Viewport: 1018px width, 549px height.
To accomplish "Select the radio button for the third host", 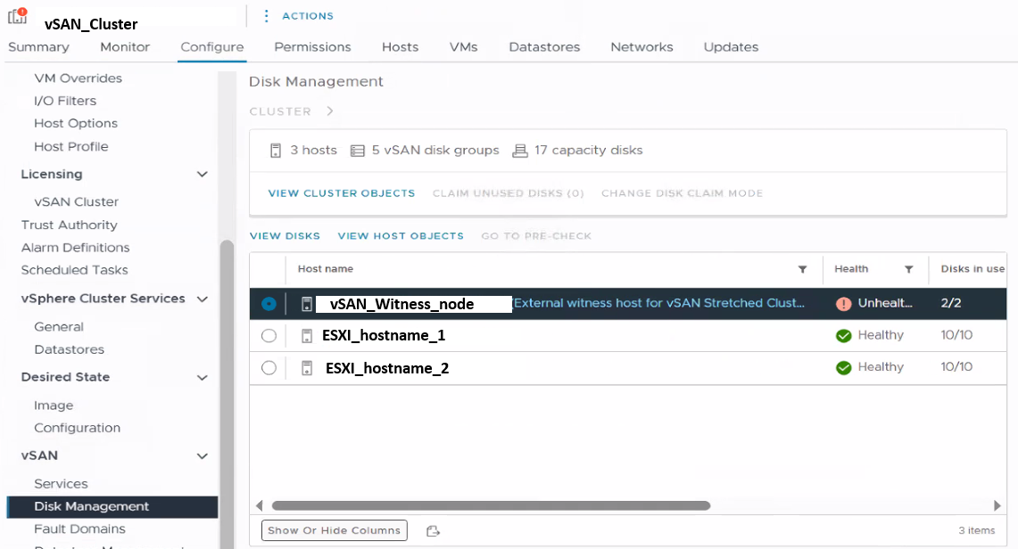I will tap(269, 368).
